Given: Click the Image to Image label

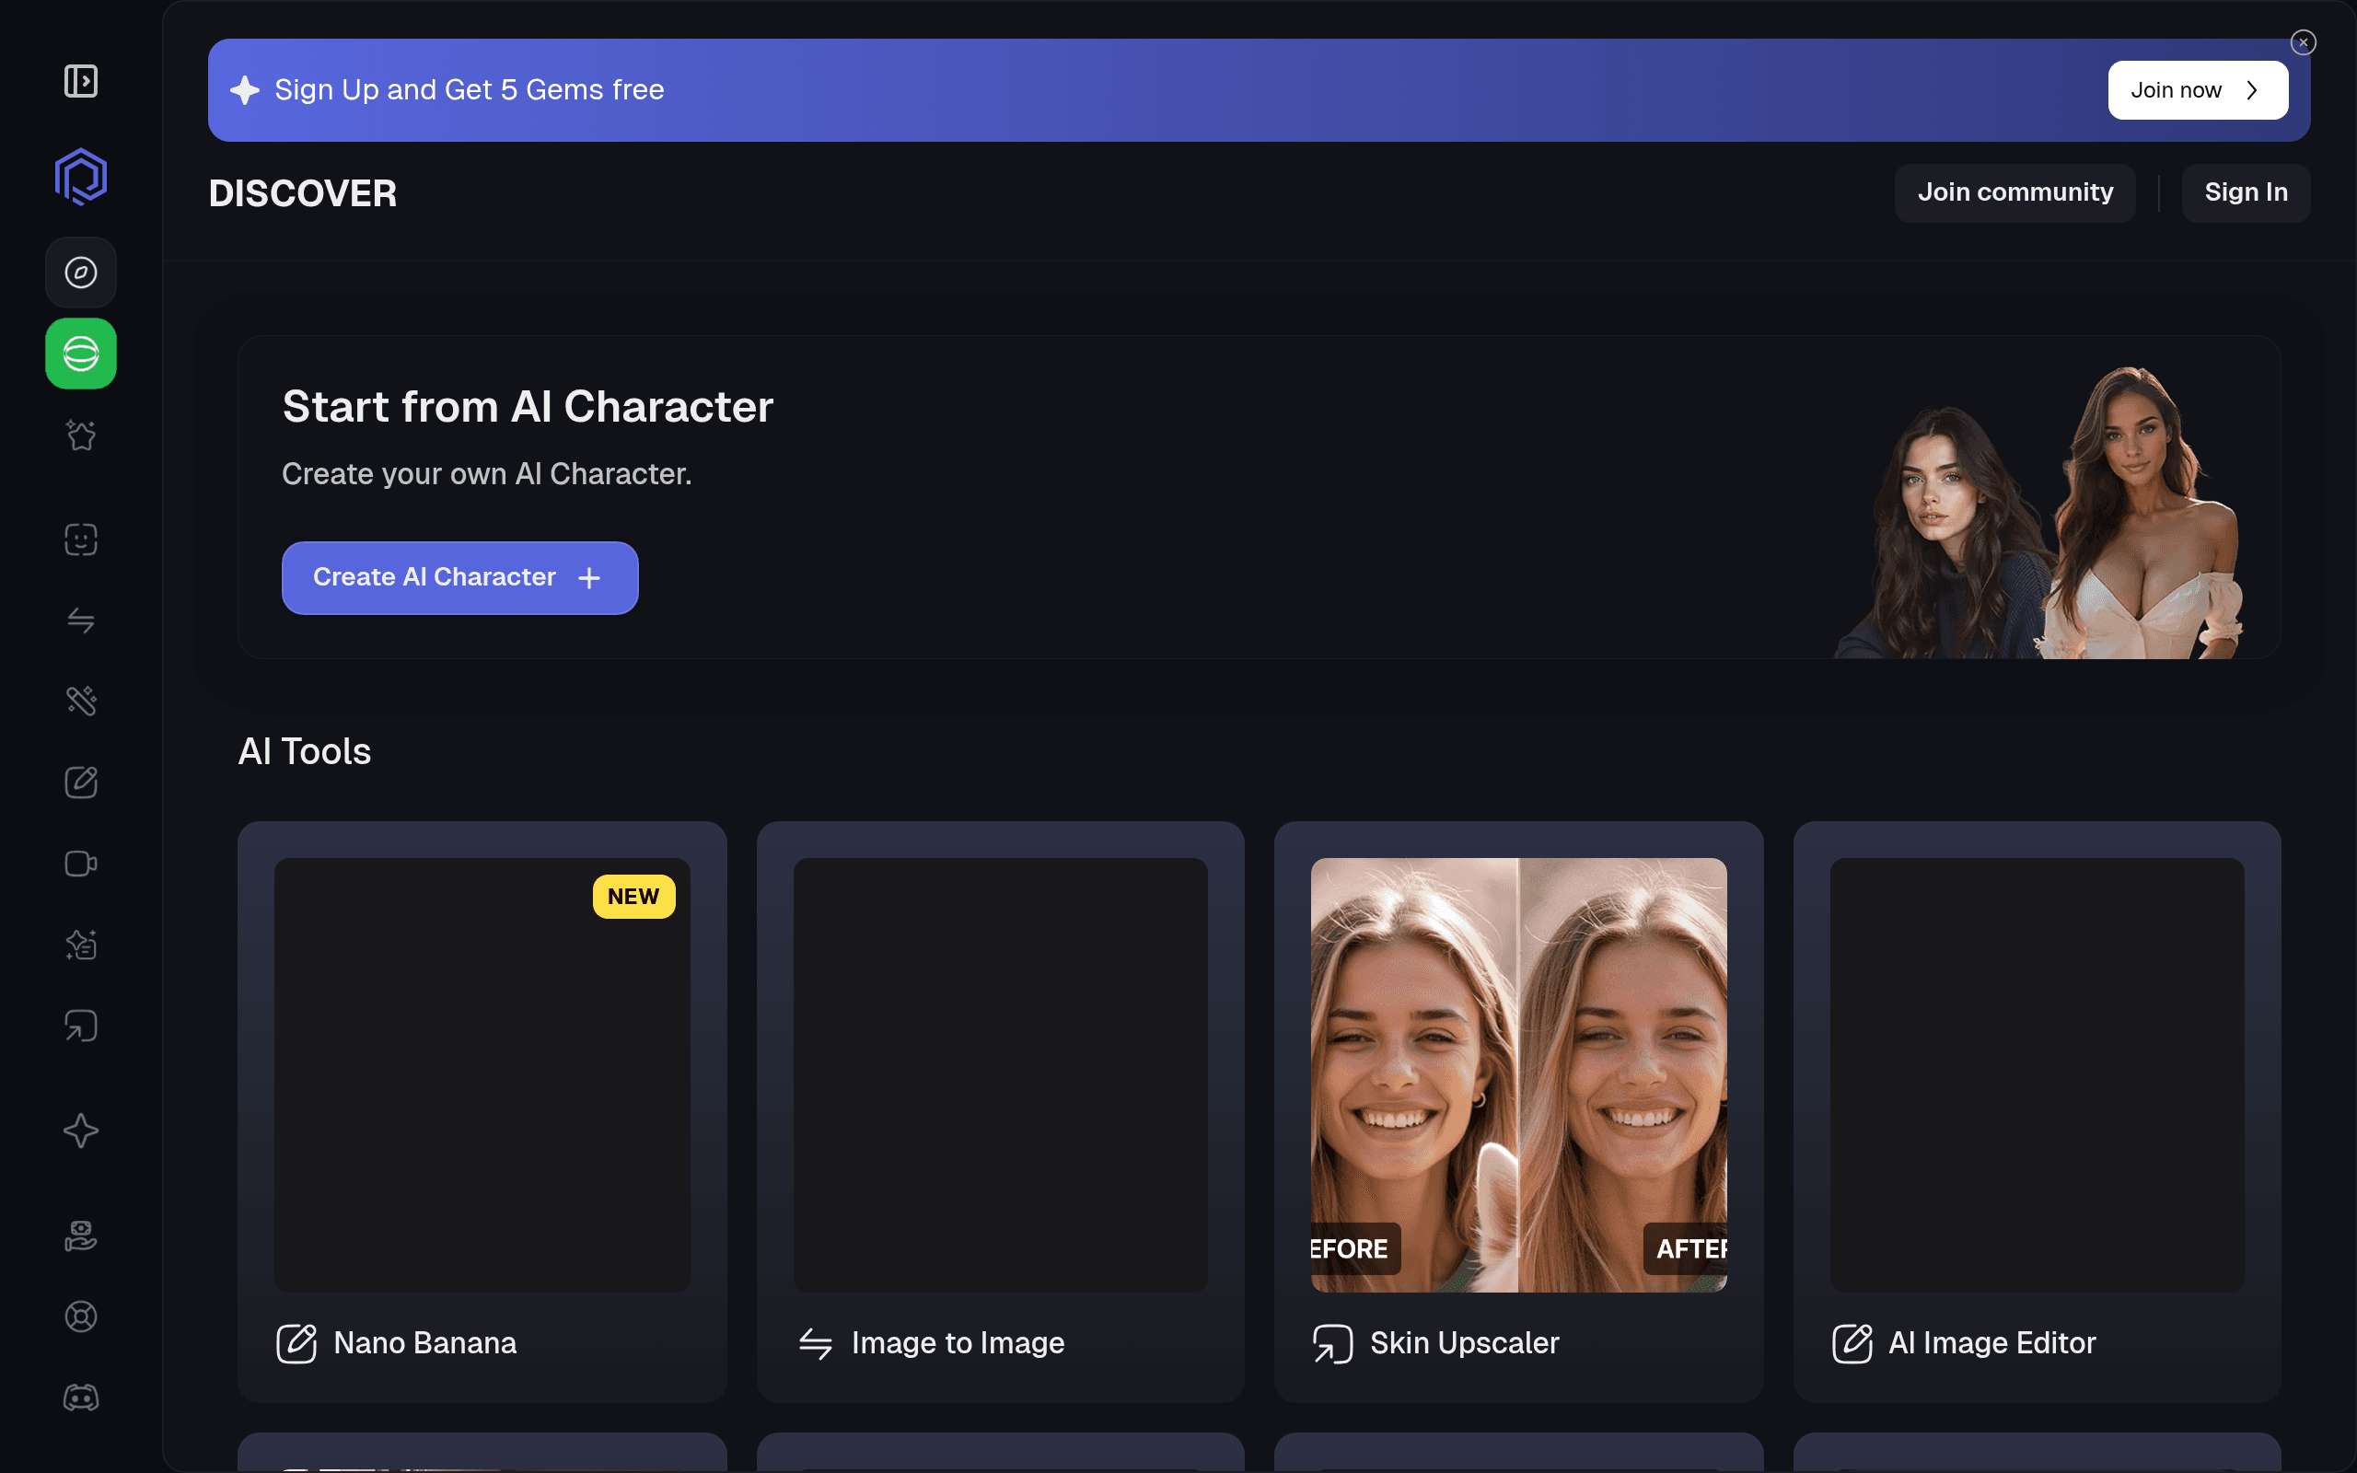Looking at the screenshot, I should tap(958, 1343).
